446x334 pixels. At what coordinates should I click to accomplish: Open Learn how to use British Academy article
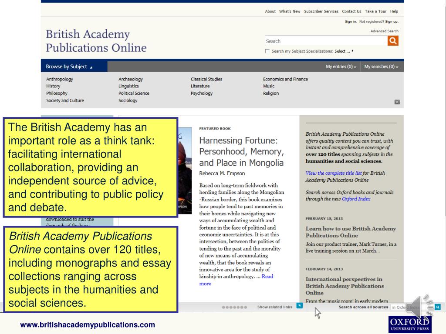coord(351,232)
